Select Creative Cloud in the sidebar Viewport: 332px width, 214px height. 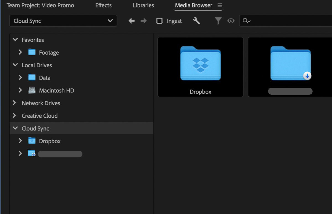click(x=40, y=116)
